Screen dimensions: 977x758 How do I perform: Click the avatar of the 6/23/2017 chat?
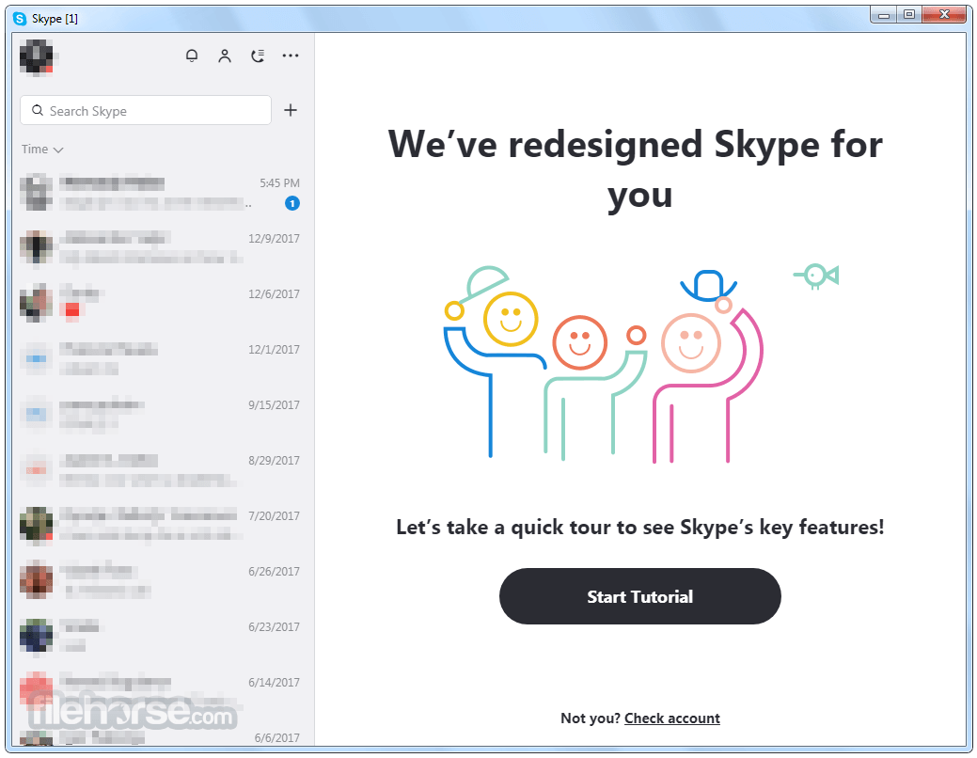click(36, 636)
